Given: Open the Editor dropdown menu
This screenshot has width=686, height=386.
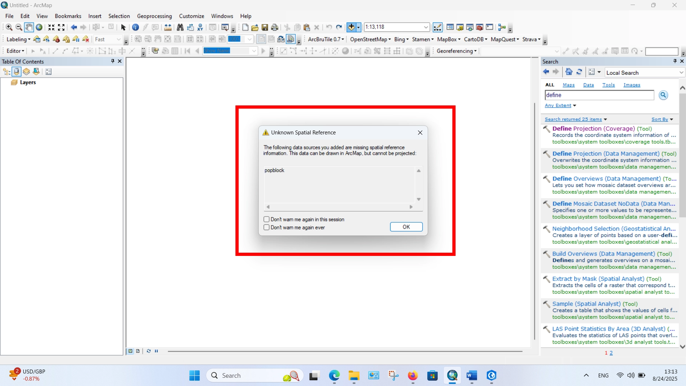Looking at the screenshot, I should tap(15, 51).
